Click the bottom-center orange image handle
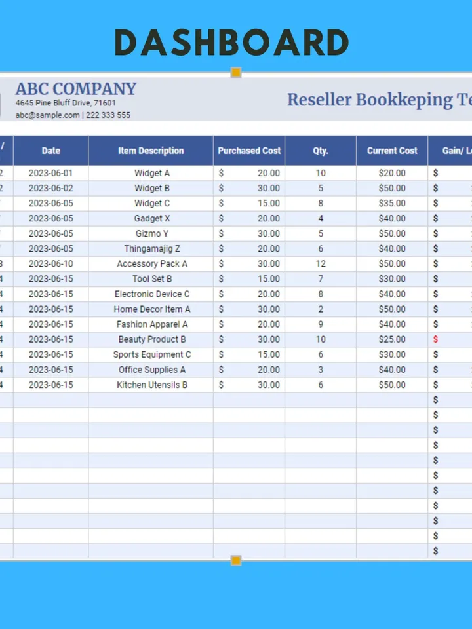This screenshot has width=472, height=629. point(236,560)
